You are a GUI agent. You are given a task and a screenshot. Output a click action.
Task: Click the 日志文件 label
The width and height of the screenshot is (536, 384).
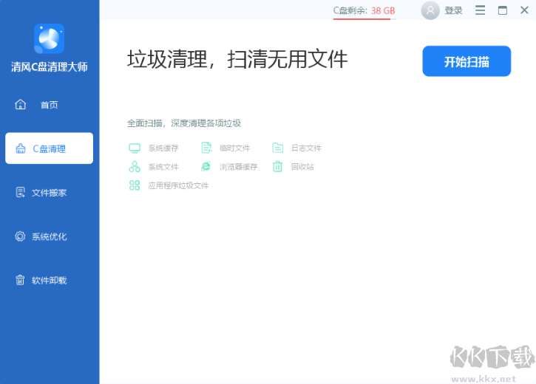[x=306, y=148]
